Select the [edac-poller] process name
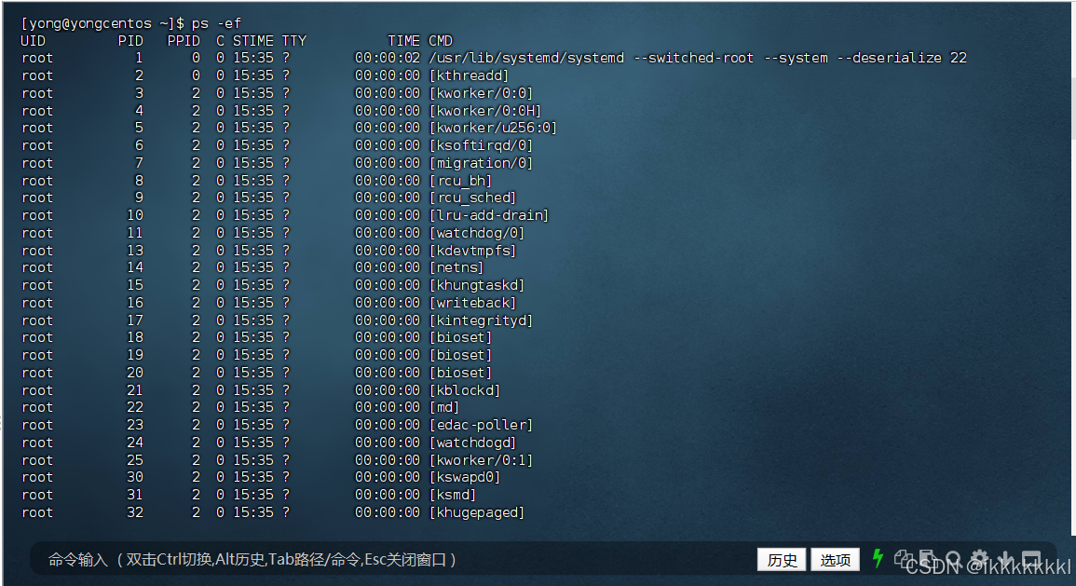Screen dimensions: 1076x586 coord(481,425)
